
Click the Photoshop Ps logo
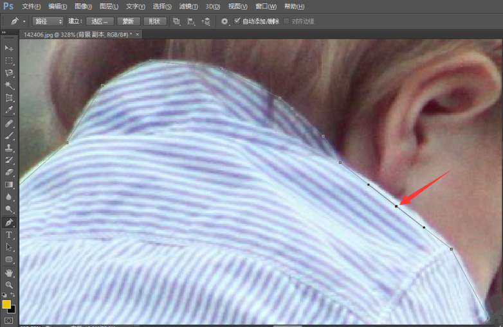8,6
